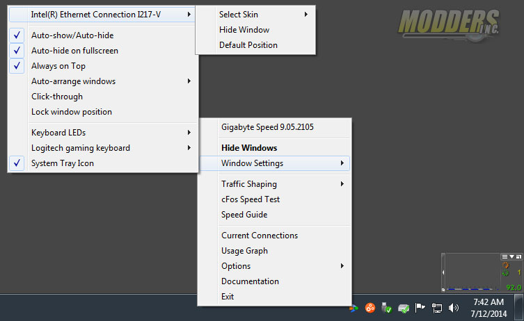This screenshot has width=524, height=321.
Task: Open Action Center flag tray icon
Action: click(420, 307)
